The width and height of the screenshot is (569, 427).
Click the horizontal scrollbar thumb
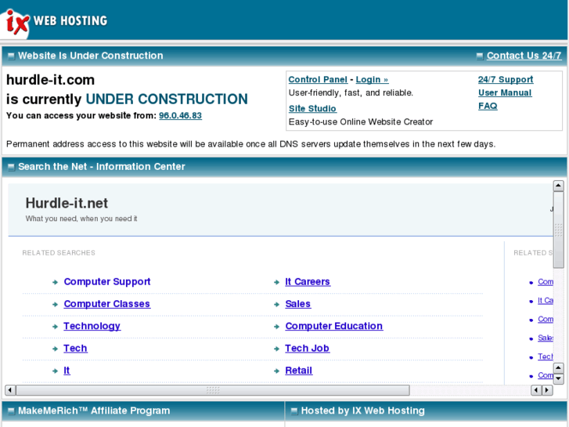click(213, 390)
